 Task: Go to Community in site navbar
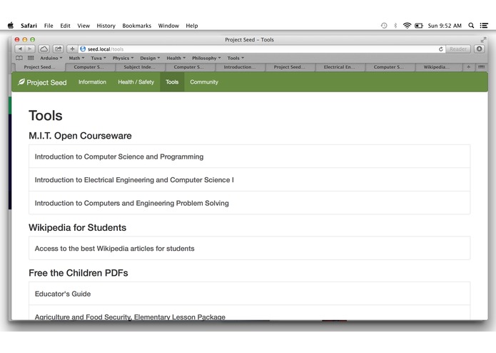tap(204, 82)
